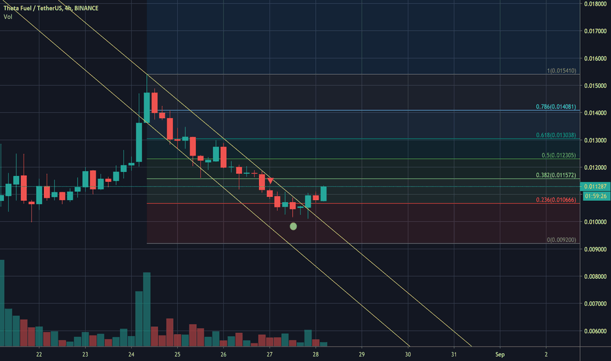Click date label 30 on time axis

pos(408,354)
